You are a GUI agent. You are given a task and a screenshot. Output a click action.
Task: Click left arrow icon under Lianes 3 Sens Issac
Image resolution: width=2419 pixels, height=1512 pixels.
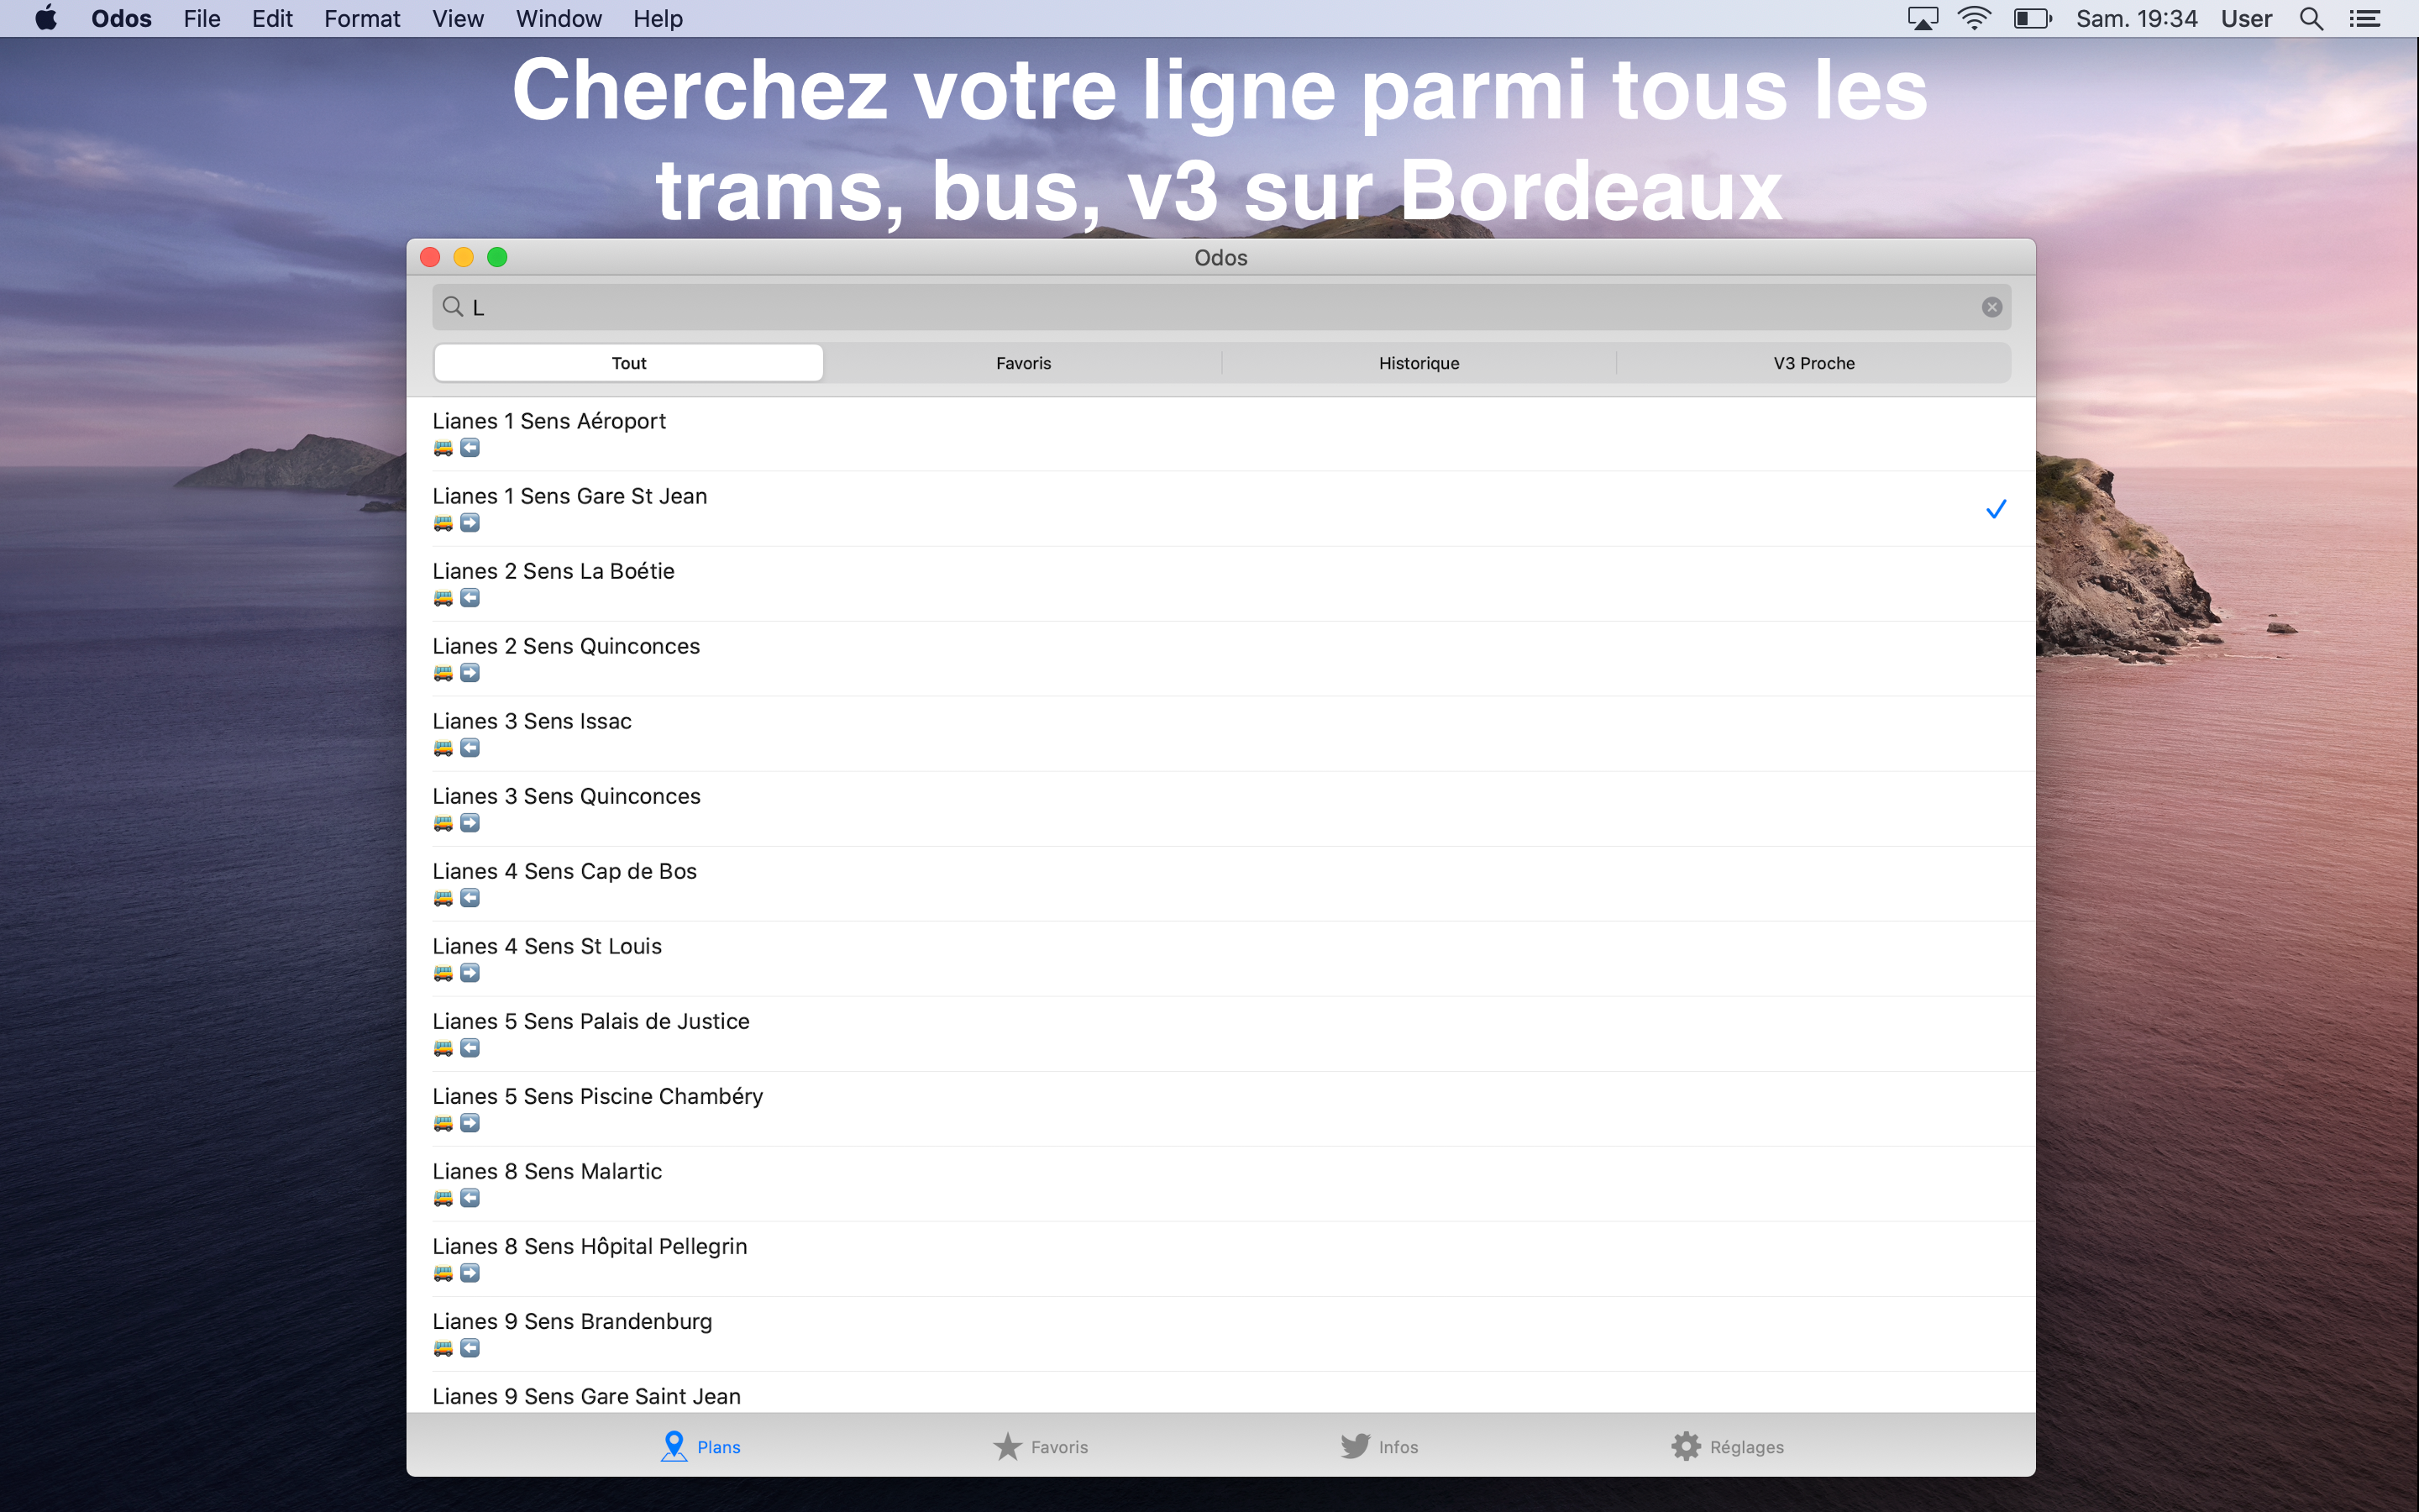pos(470,748)
